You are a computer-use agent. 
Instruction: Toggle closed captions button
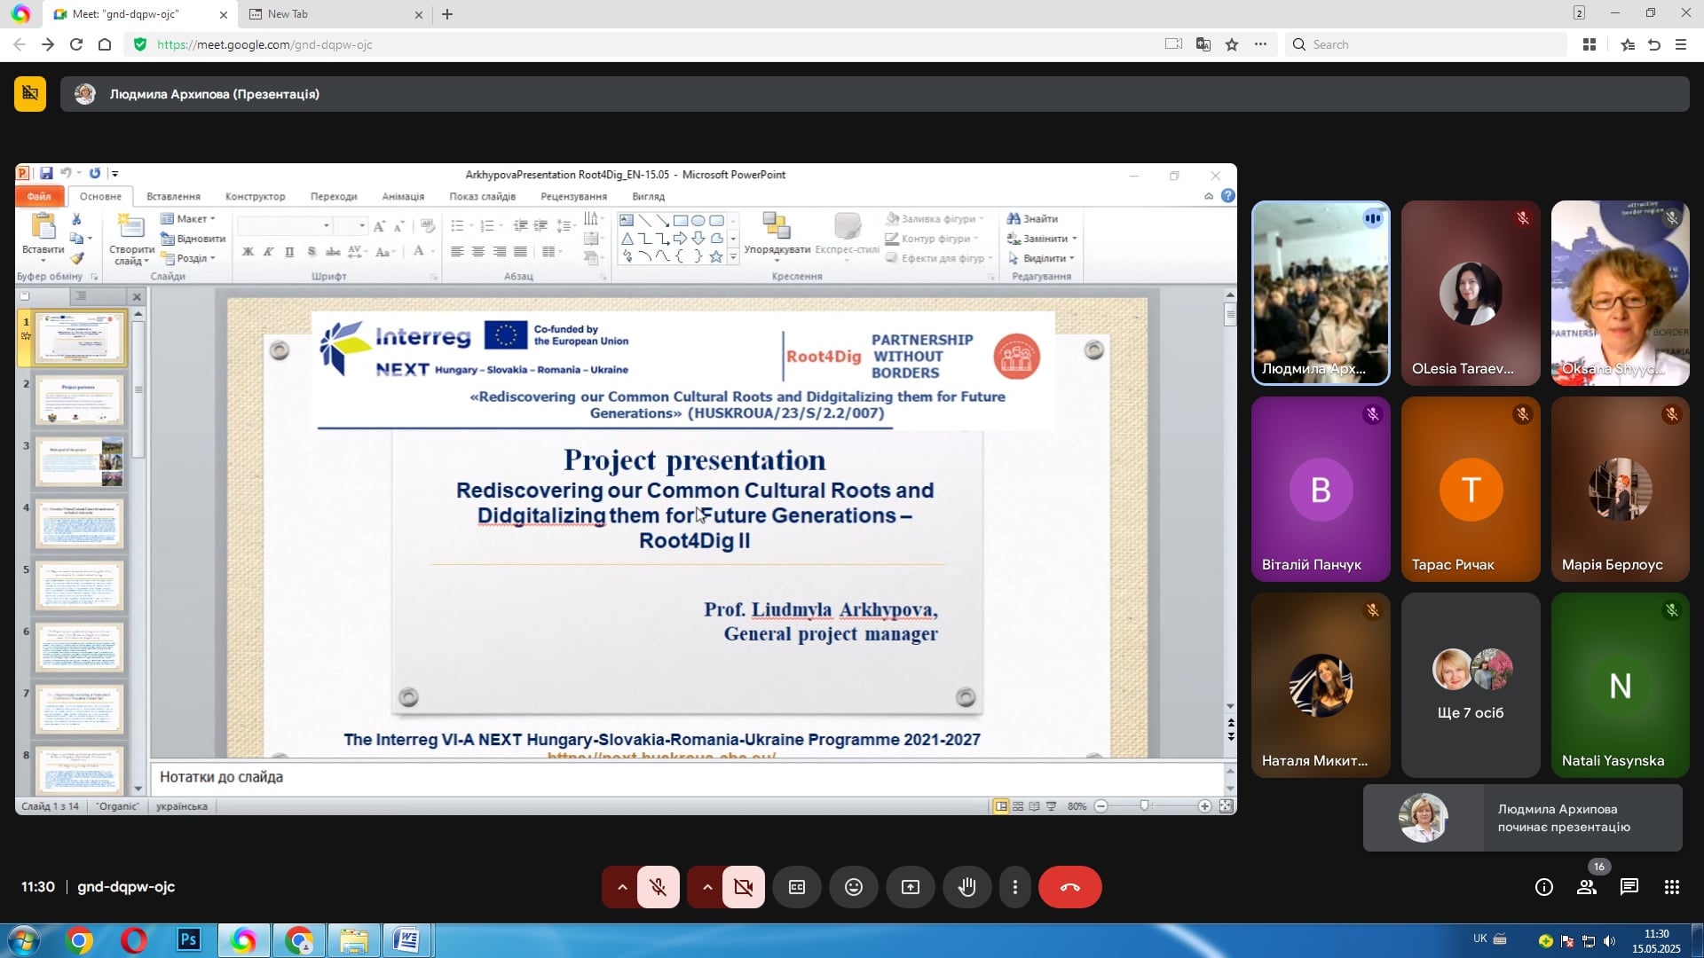[797, 887]
